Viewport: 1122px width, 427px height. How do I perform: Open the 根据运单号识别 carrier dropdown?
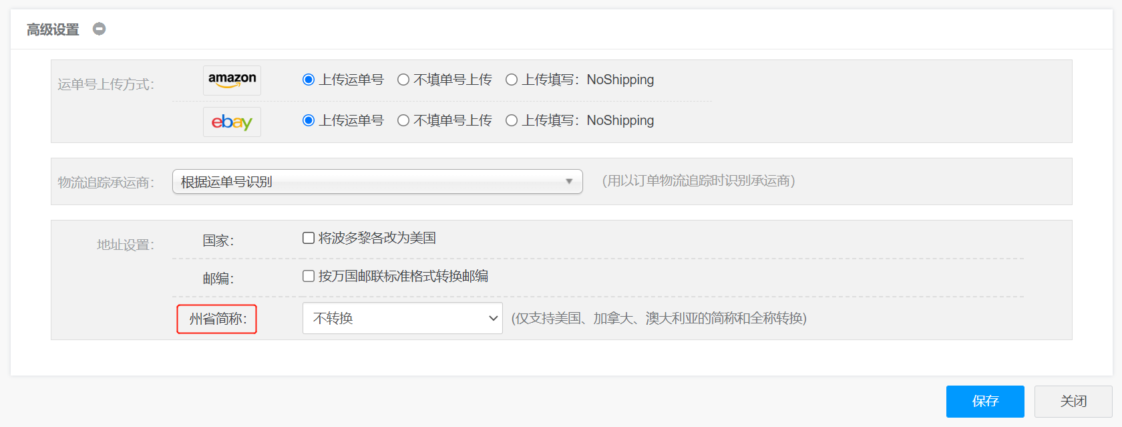377,182
